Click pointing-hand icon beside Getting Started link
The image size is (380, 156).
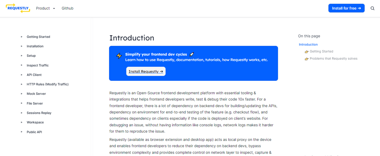pyautogui.click(x=307, y=52)
